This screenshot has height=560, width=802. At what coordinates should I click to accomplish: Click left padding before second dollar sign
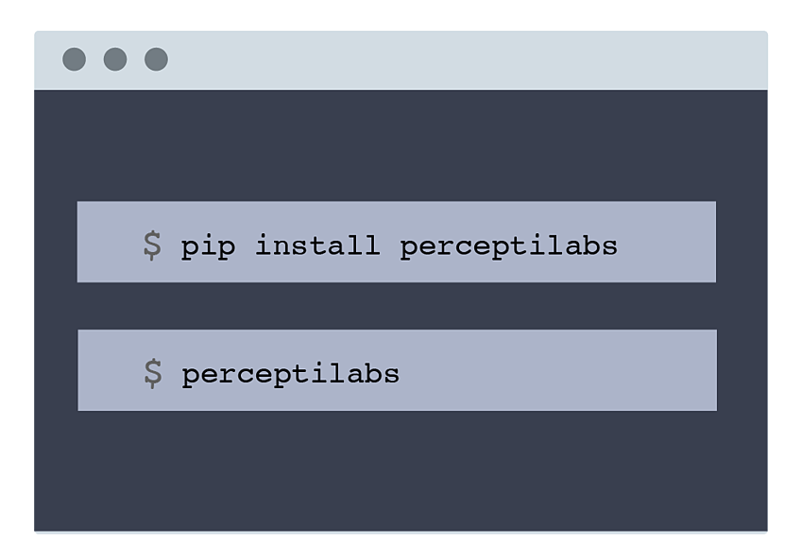pyautogui.click(x=111, y=370)
